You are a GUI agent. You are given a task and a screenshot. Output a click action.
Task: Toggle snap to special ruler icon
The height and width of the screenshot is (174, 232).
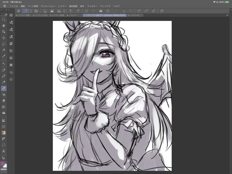tap(146, 11)
